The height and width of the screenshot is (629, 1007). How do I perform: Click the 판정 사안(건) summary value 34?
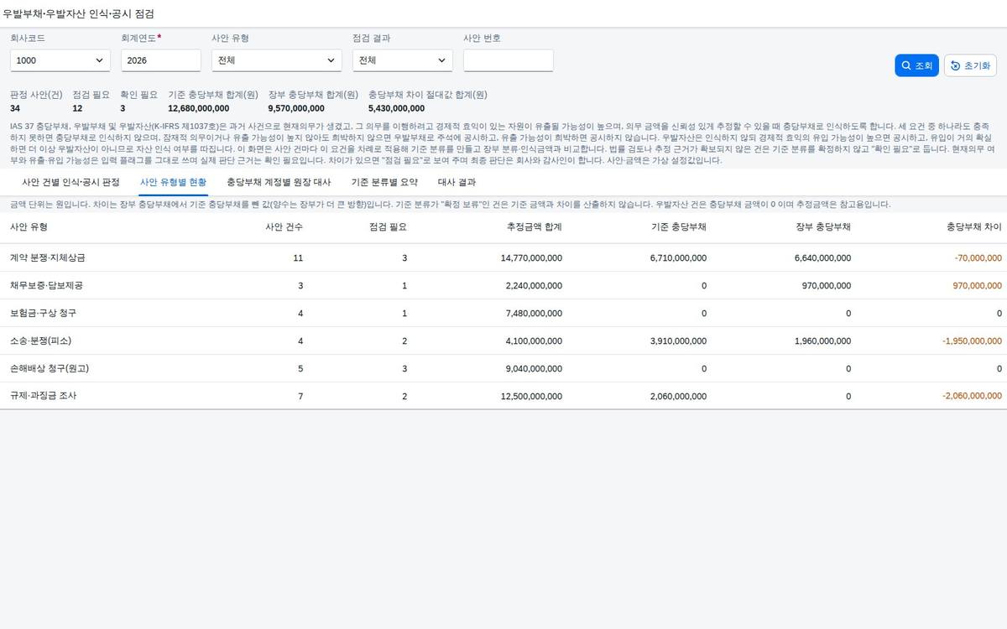15,108
